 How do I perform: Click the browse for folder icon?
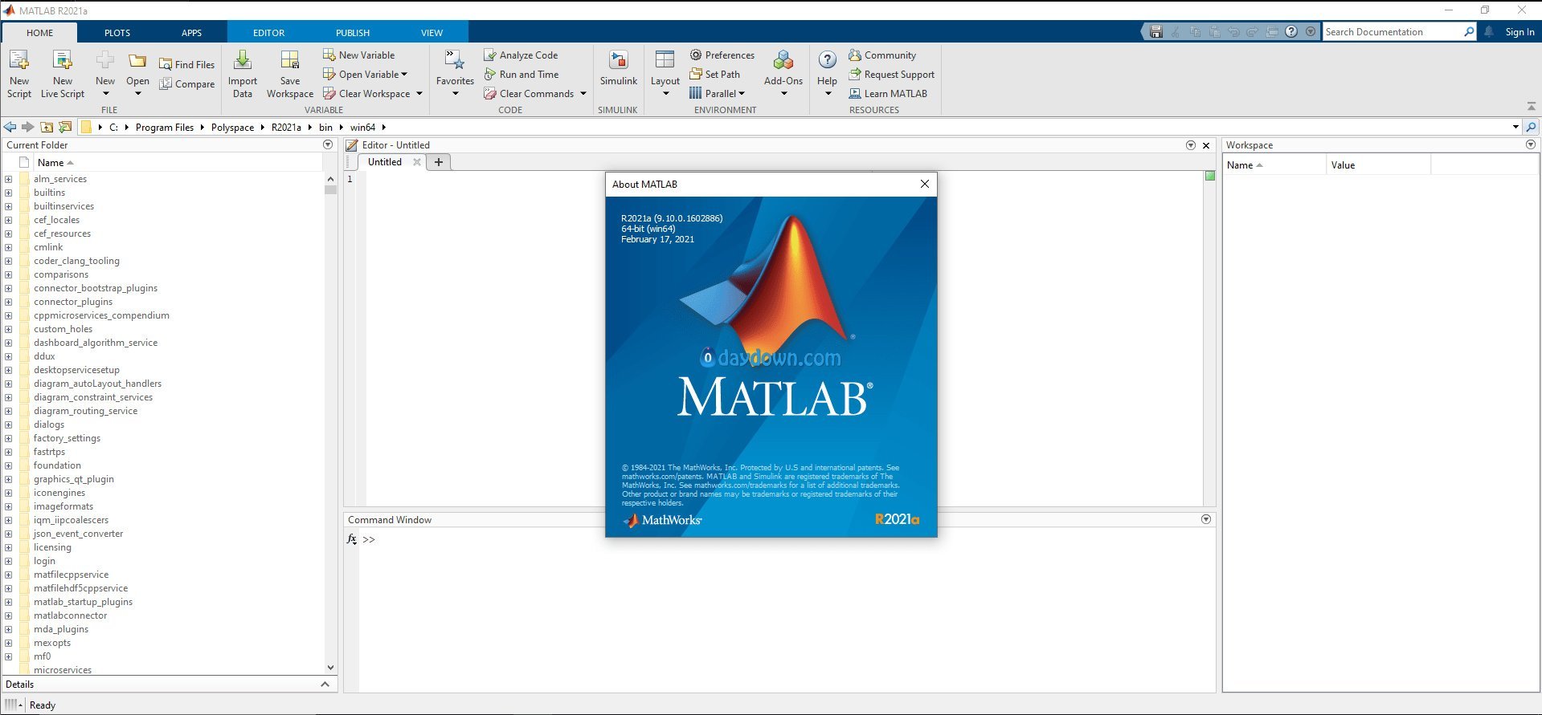[x=65, y=127]
